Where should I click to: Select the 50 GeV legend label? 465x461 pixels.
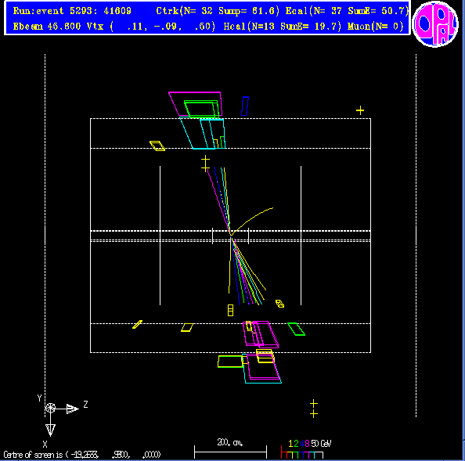tap(321, 444)
